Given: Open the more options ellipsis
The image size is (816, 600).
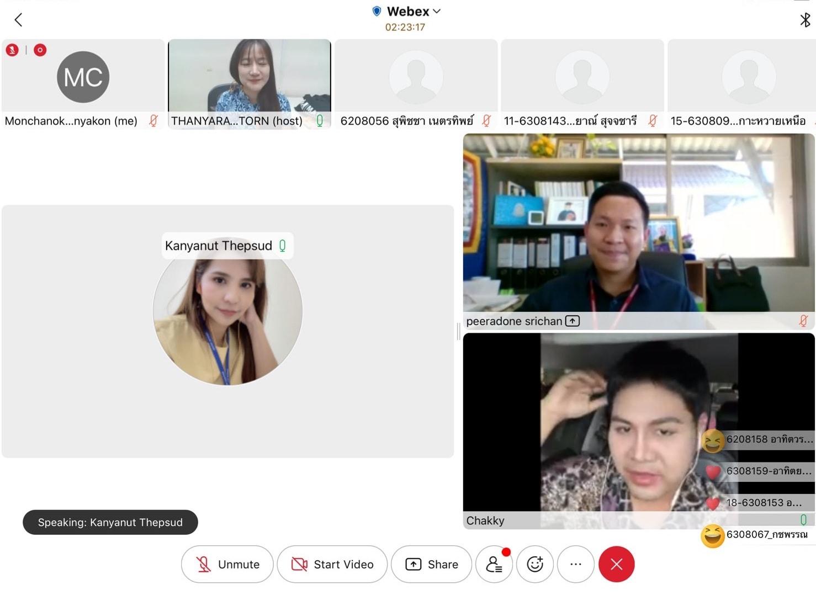Looking at the screenshot, I should pyautogui.click(x=576, y=564).
